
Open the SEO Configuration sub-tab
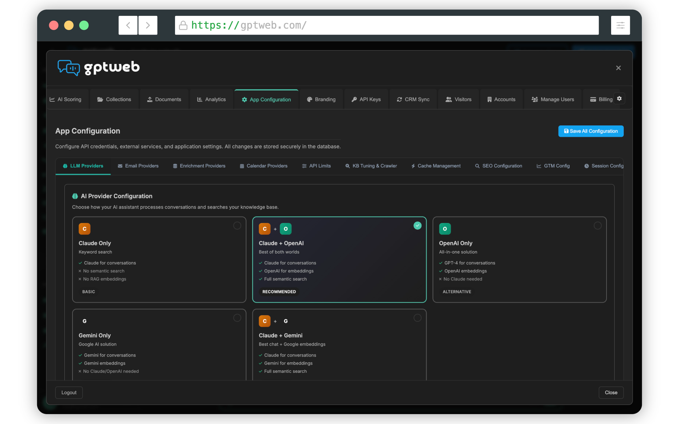[499, 166]
